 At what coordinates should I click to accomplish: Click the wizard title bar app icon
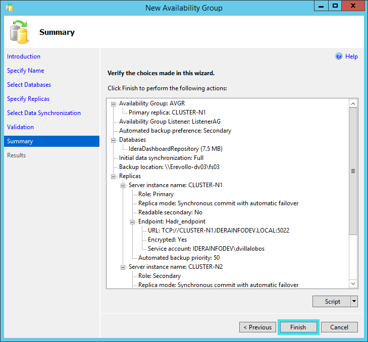10,8
